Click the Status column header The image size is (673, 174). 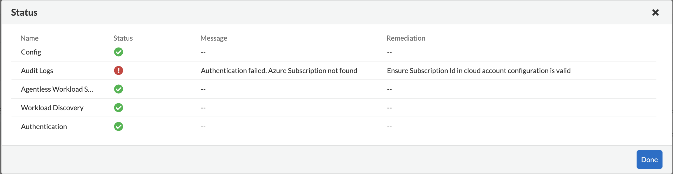tap(123, 38)
